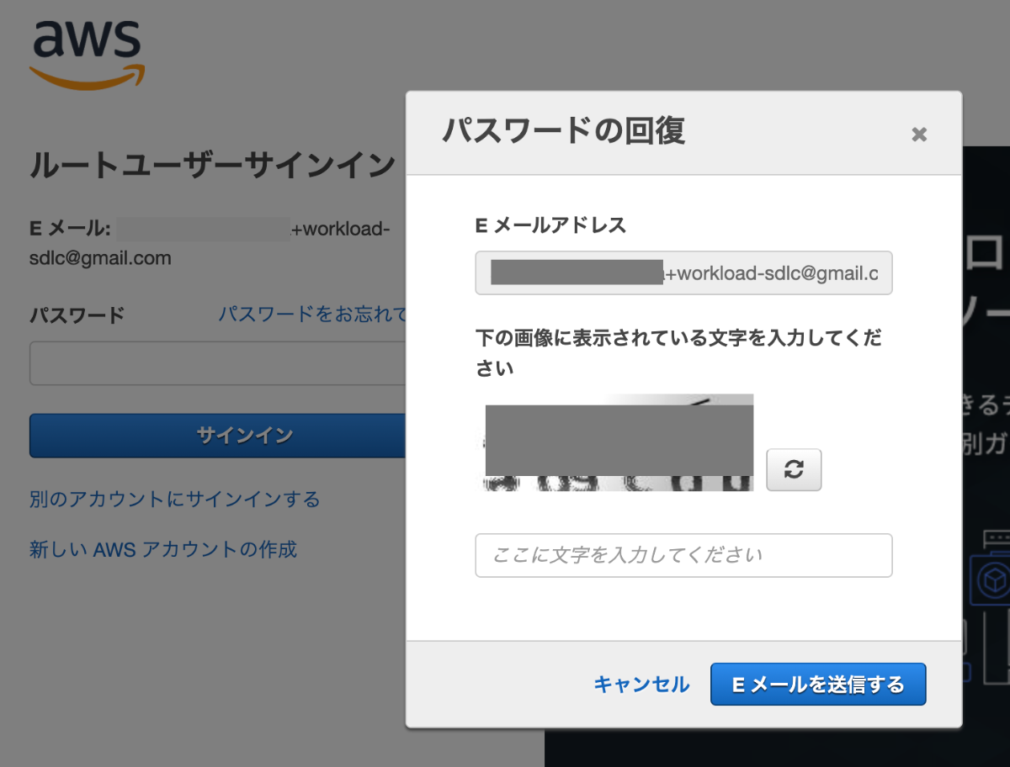
Task: Click the E メールアドレス label
Action: [x=550, y=225]
